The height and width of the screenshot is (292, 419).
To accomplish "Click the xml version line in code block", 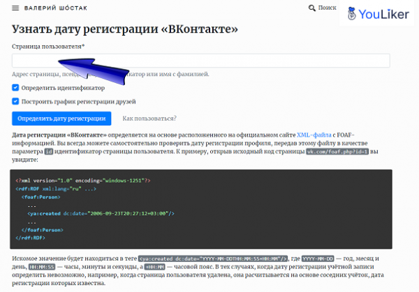I will (x=83, y=180).
